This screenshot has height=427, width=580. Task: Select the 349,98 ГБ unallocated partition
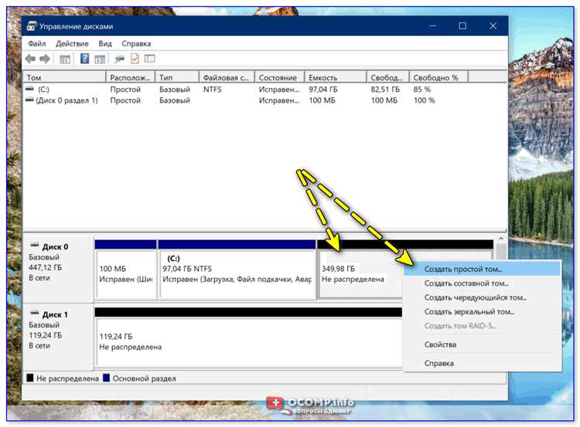pyautogui.click(x=360, y=273)
